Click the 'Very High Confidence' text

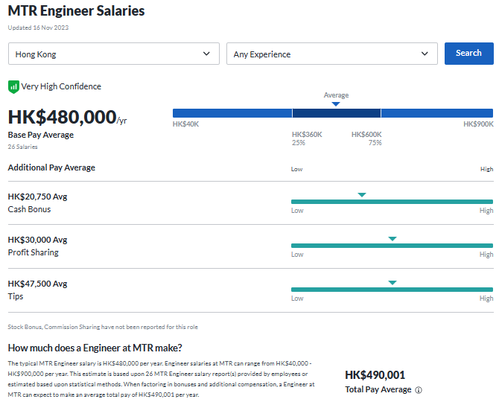pyautogui.click(x=61, y=86)
